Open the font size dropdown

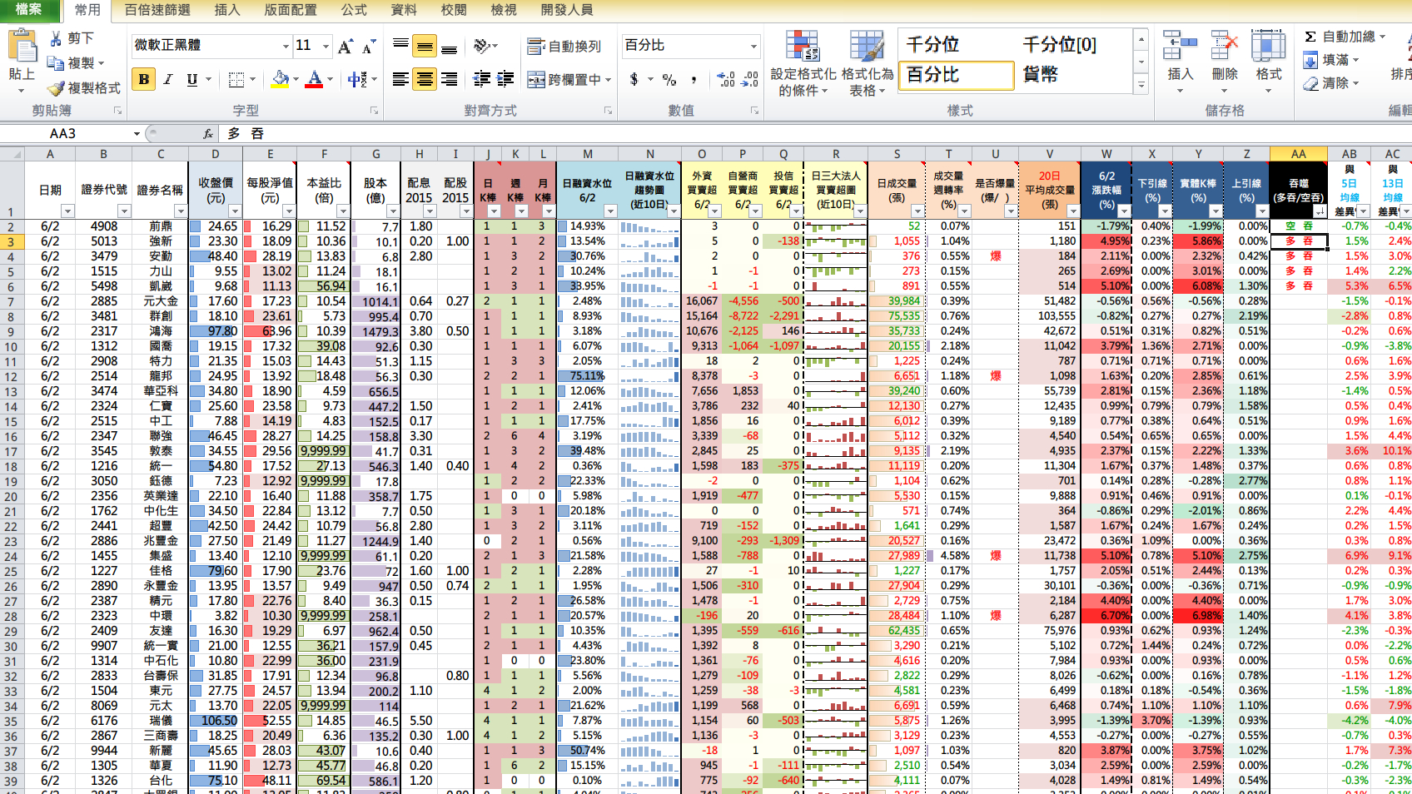tap(326, 46)
